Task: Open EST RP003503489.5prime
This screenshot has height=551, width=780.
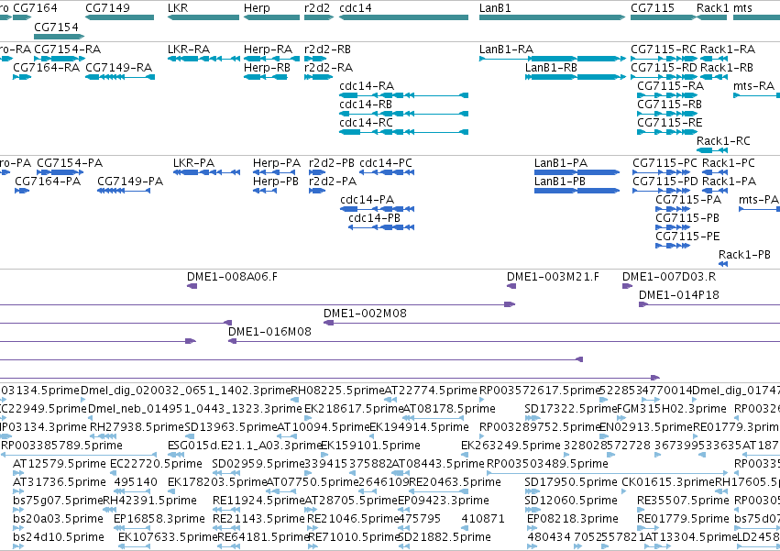Action: tap(608, 473)
